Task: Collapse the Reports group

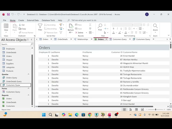Action: tap(28, 95)
